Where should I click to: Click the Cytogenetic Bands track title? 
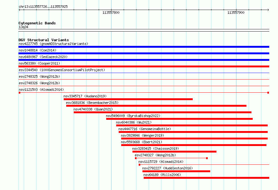(37, 23)
